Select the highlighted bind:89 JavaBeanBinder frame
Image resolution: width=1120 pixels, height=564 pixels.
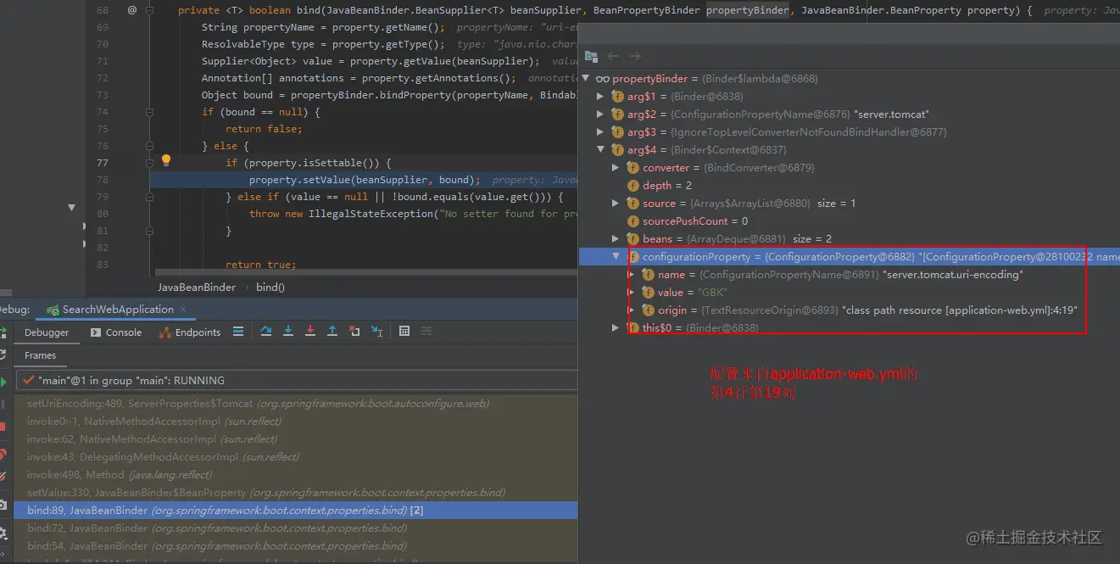296,511
